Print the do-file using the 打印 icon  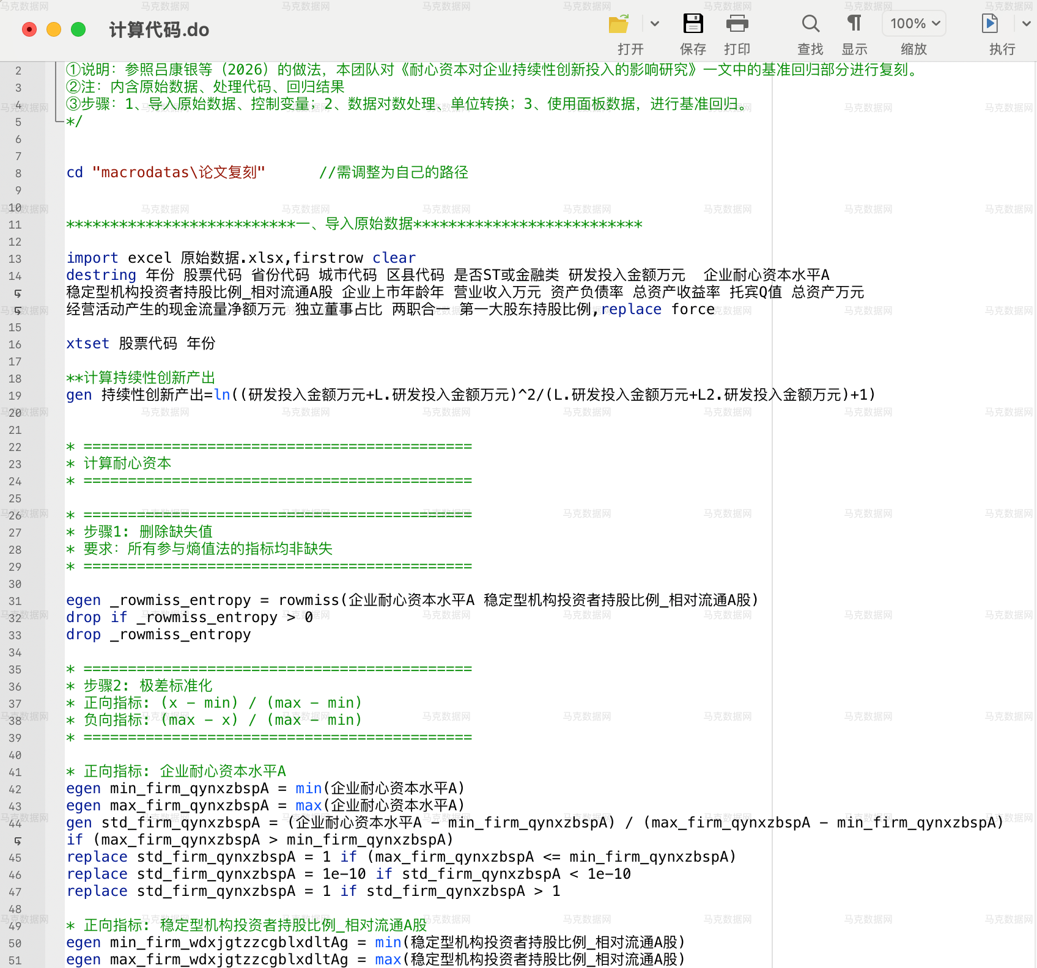[x=737, y=24]
